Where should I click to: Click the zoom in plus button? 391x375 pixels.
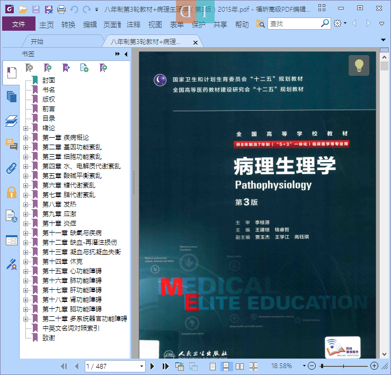[374, 366]
